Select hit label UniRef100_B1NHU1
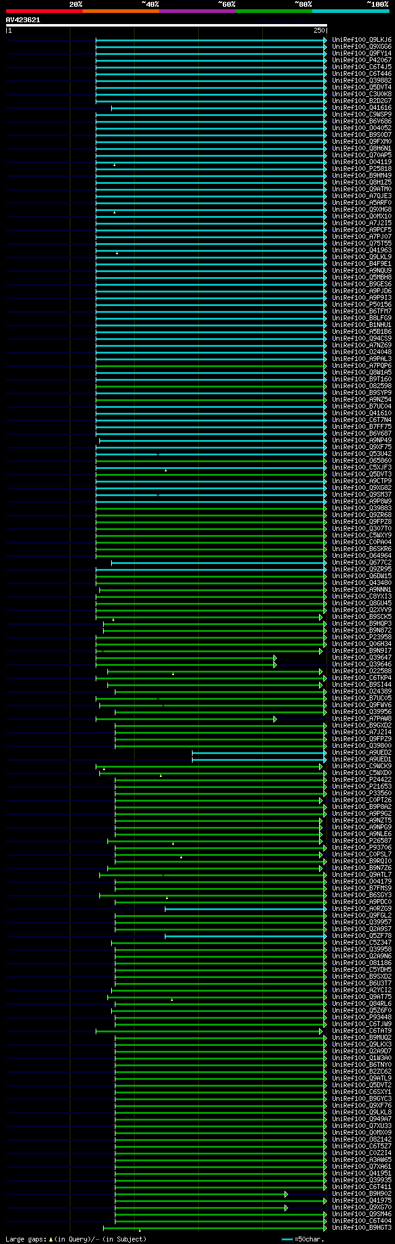 pos(362,325)
